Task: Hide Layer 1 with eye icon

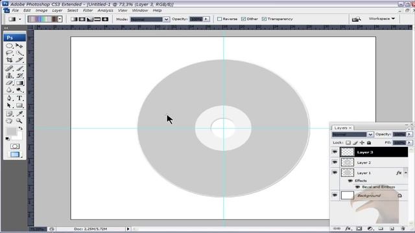Action: (335, 173)
